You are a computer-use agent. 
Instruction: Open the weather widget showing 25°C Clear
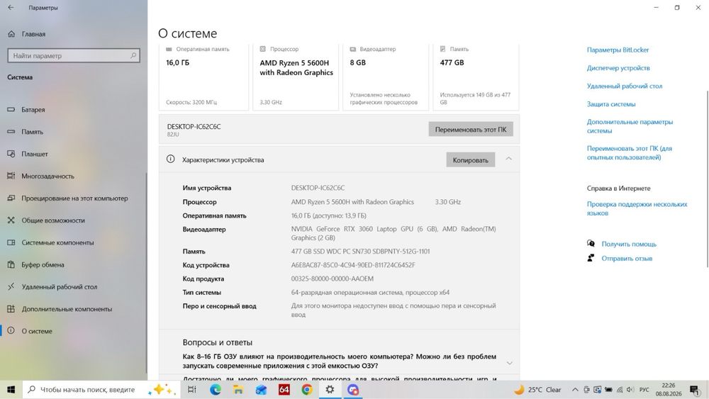click(537, 390)
